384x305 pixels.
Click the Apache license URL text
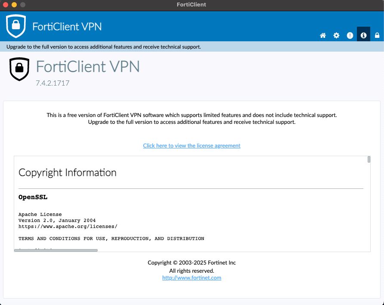pyautogui.click(x=68, y=226)
